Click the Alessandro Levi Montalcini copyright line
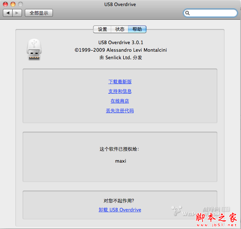This screenshot has width=241, height=229. pos(120,50)
